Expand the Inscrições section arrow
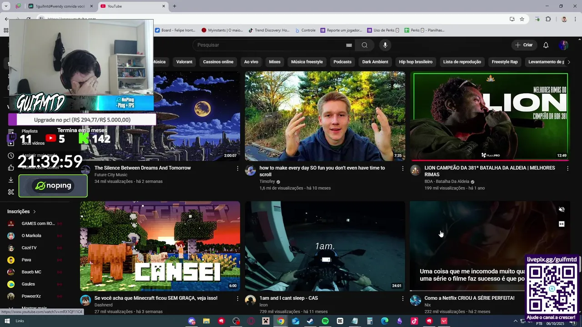Screen dimensions: 582x327 (34, 212)
